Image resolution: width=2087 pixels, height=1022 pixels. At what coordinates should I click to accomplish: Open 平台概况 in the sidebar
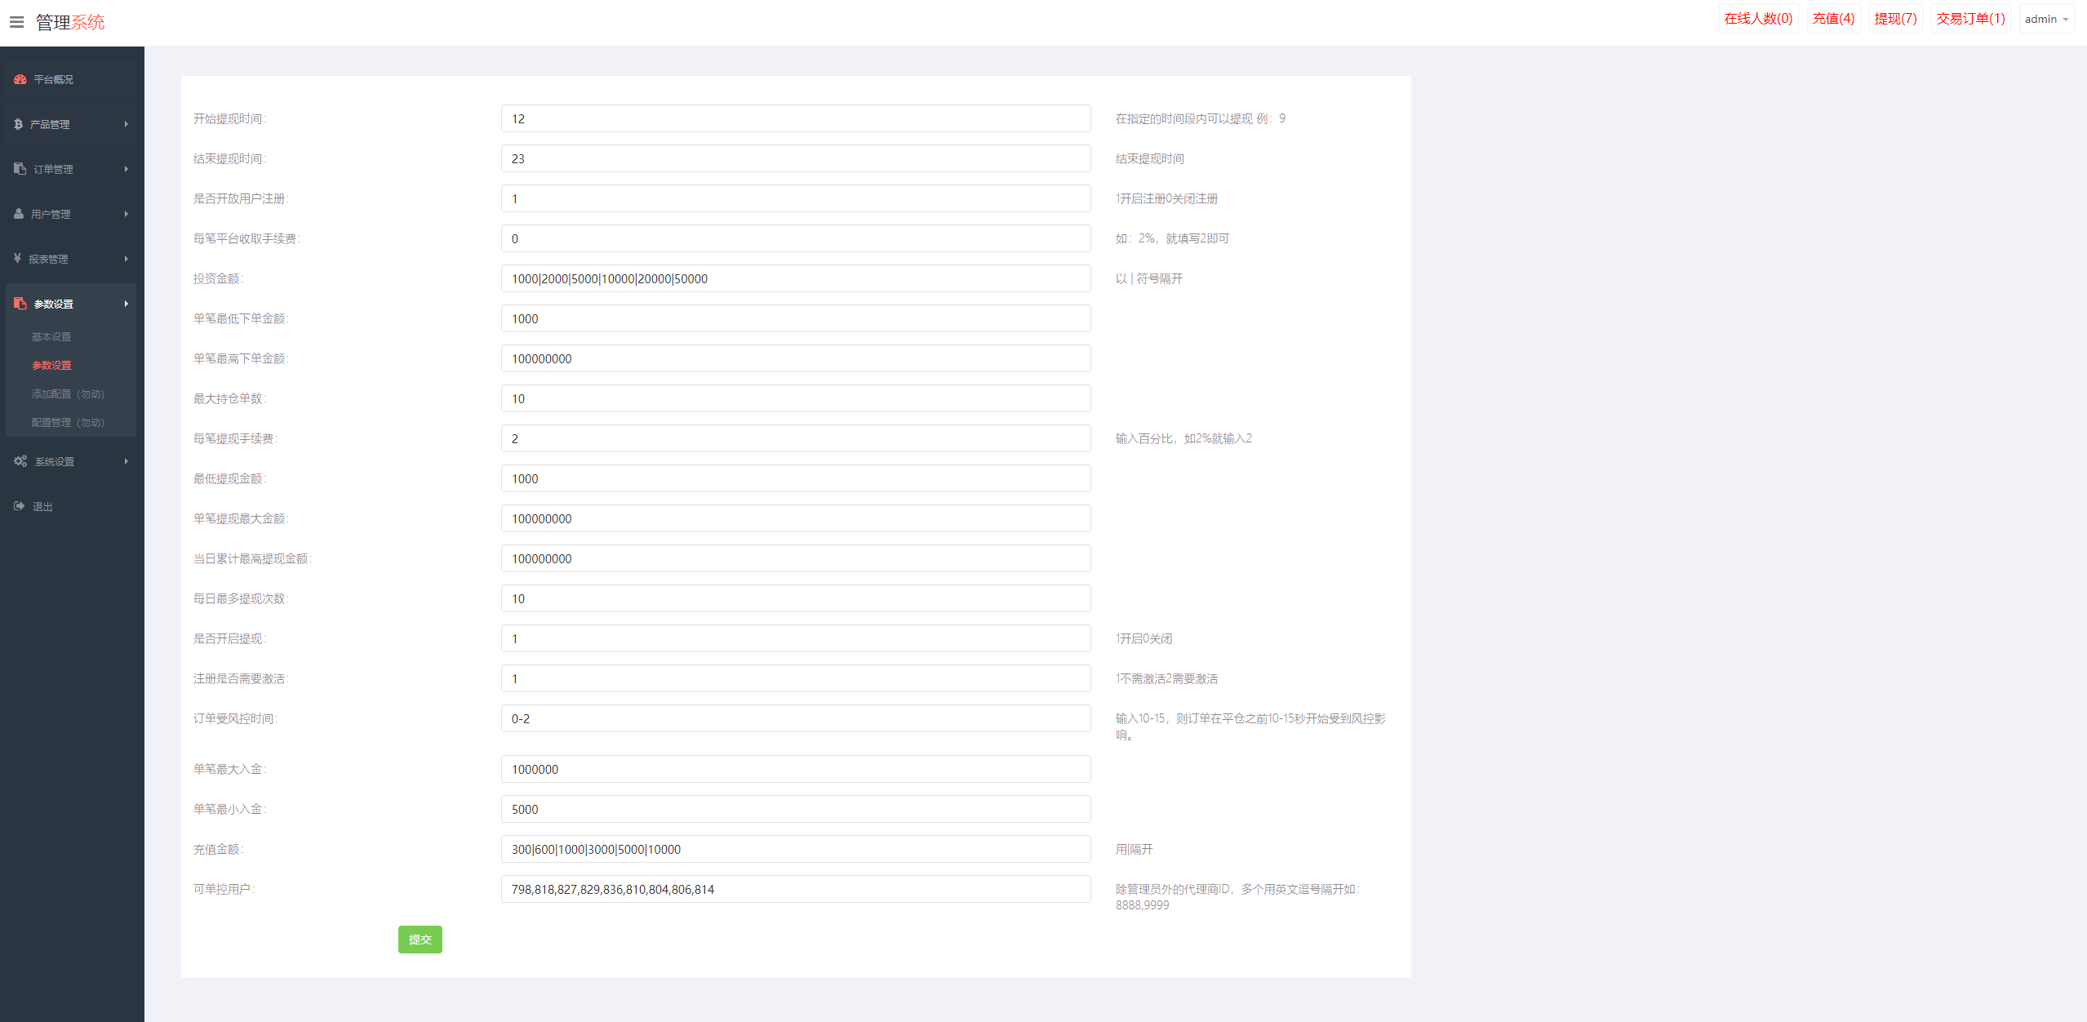click(x=53, y=79)
